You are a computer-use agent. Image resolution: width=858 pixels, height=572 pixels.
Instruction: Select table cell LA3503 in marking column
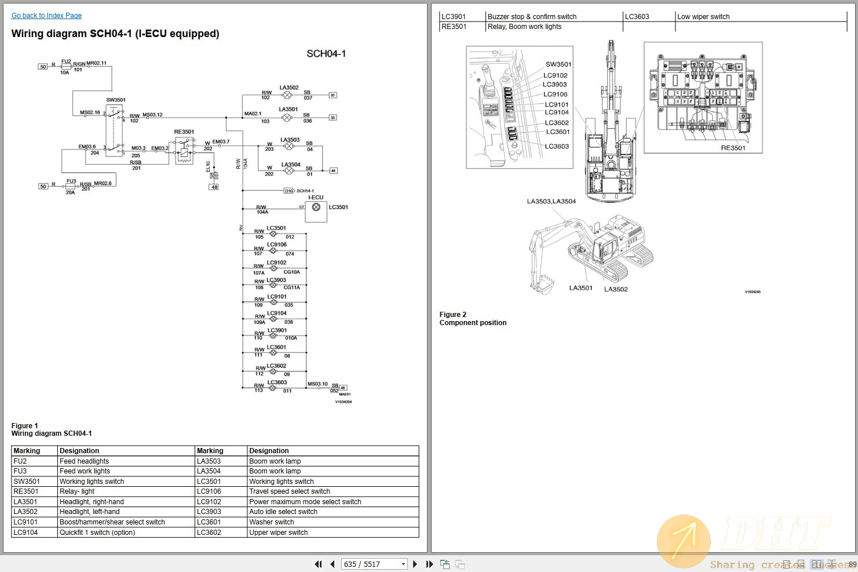(221, 461)
